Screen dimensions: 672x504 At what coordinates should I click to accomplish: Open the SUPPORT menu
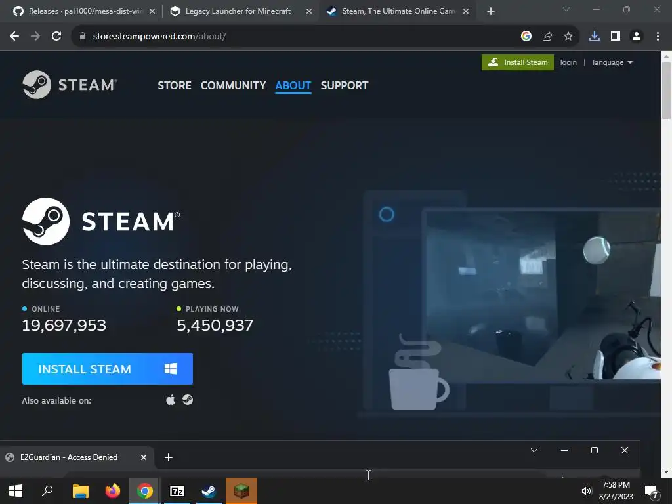tap(344, 85)
